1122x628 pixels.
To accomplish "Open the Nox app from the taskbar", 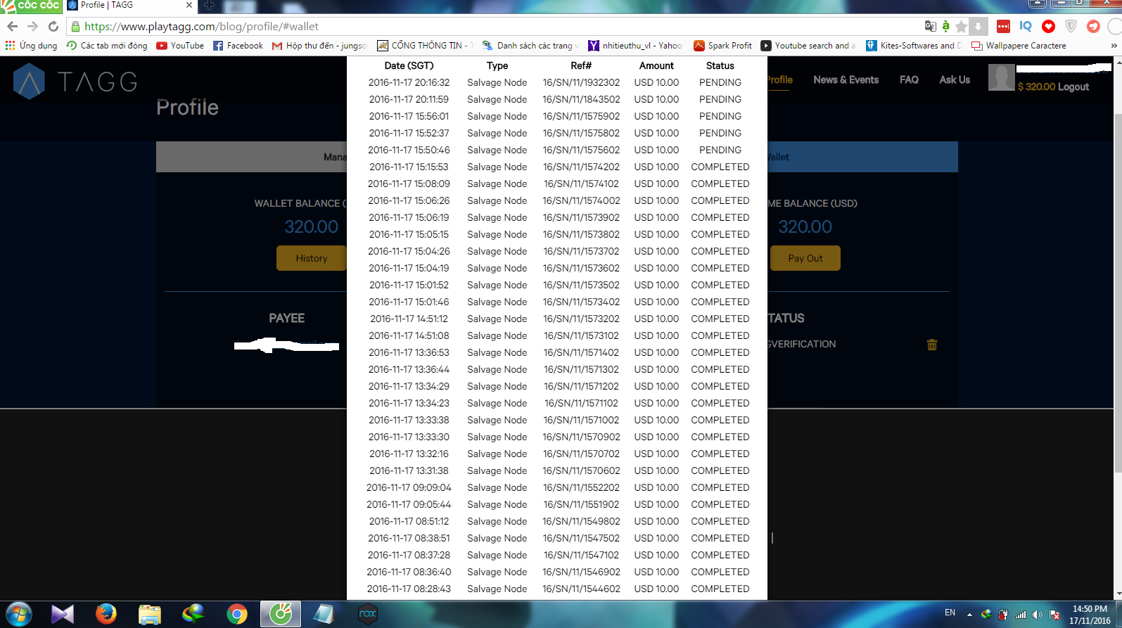I will click(367, 614).
